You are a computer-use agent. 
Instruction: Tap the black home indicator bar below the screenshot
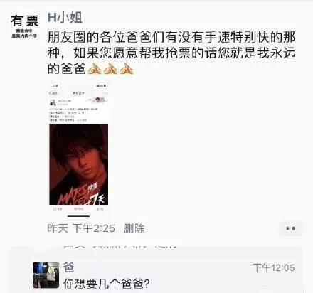point(78,216)
